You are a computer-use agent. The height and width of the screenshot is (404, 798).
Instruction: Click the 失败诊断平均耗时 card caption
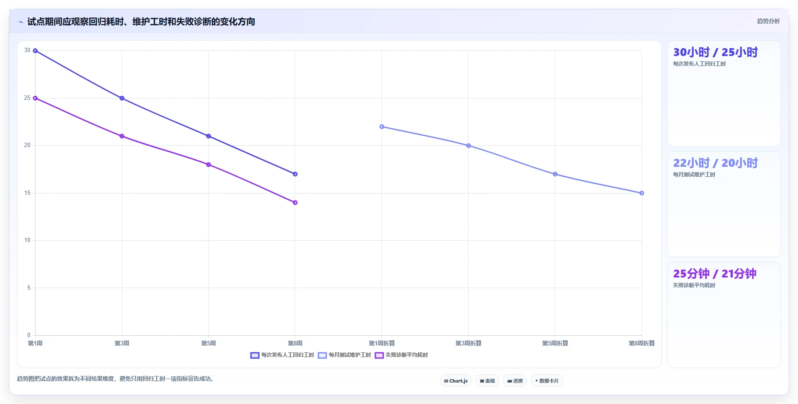694,285
